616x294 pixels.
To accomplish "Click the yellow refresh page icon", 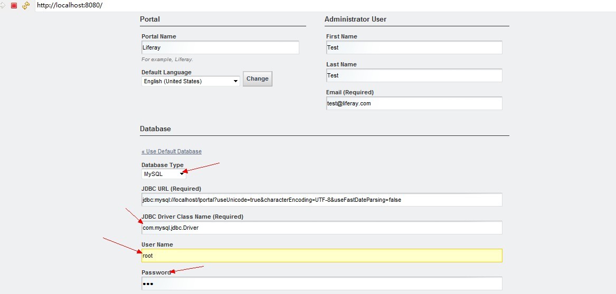I will click(25, 5).
